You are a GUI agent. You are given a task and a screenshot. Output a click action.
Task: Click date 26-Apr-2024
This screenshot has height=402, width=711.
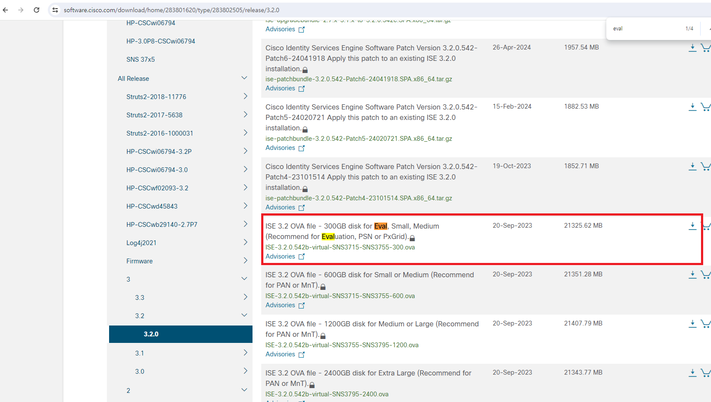pyautogui.click(x=512, y=47)
